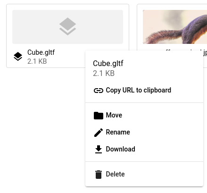Click the download arrow icon
The image size is (207, 193).
point(99,149)
